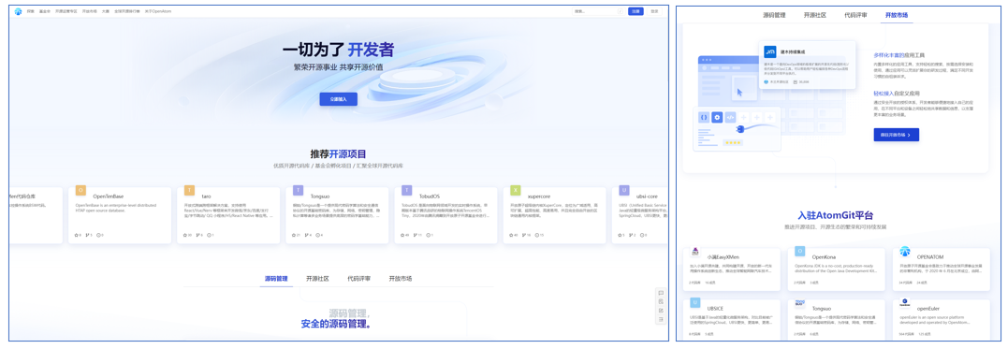Click the xupercore project avatar icon
This screenshot has height=349, width=1008.
(515, 191)
